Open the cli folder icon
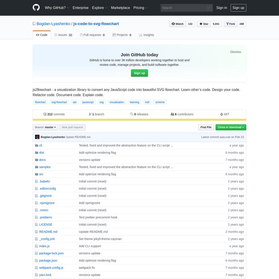 37,145
